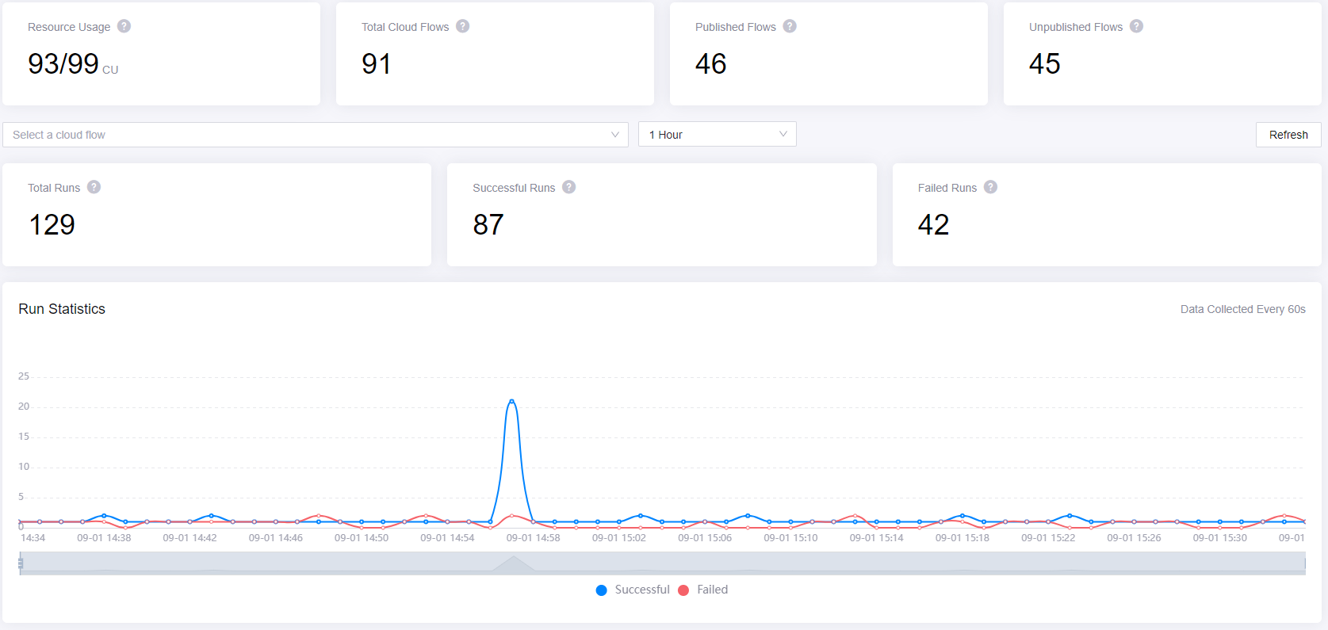Click the Failed Runs help icon

[x=990, y=187]
